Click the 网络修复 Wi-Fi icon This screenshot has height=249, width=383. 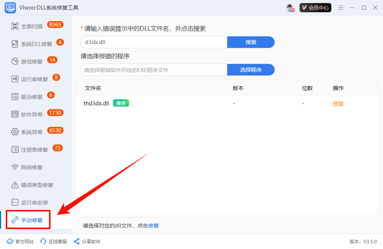pyautogui.click(x=15, y=167)
